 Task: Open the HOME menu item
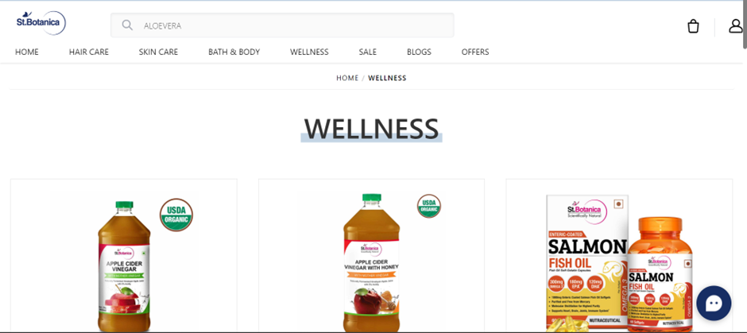[27, 52]
